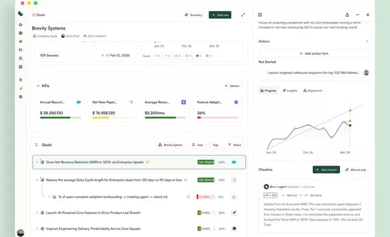Click the Add checkin button
The width and height of the screenshot is (390, 237).
(326, 170)
